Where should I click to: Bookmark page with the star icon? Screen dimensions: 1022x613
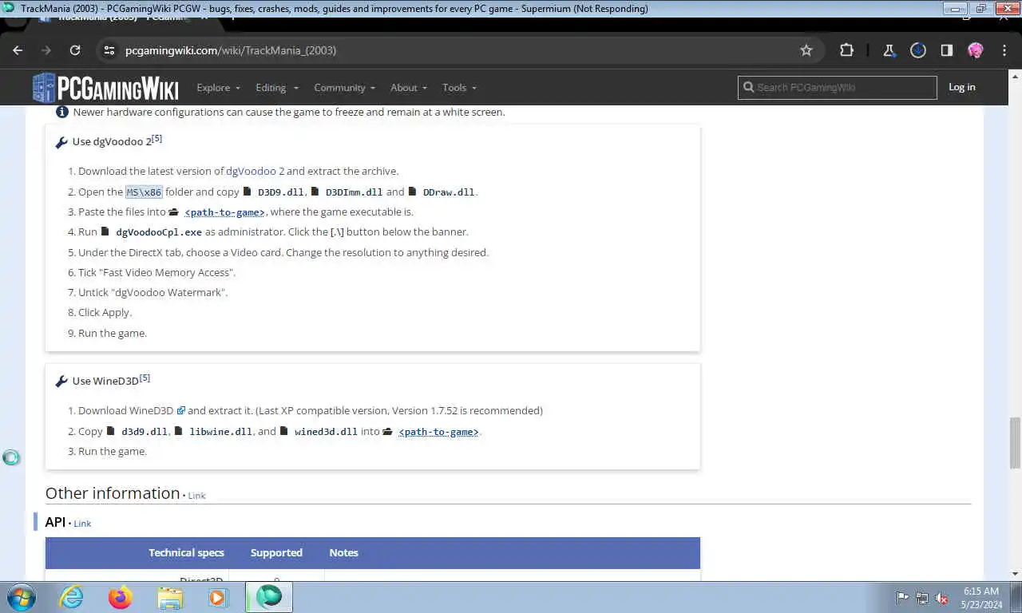806,50
